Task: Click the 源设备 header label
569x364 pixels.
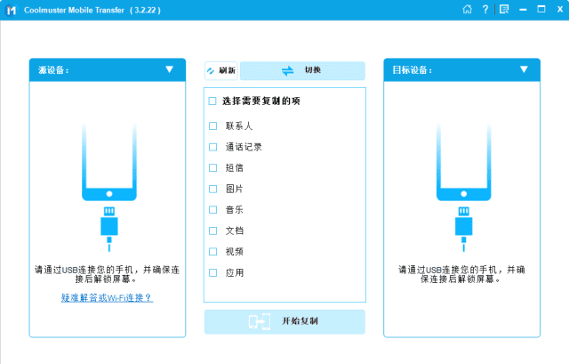Action: click(x=53, y=70)
